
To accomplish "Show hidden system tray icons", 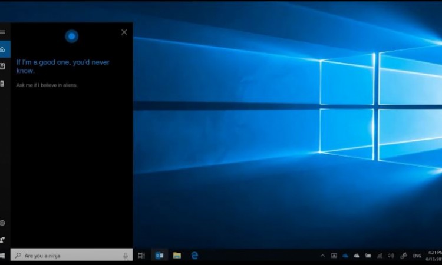I will [322, 256].
